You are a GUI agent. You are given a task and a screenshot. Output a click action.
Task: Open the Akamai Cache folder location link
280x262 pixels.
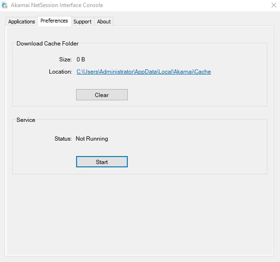click(144, 72)
